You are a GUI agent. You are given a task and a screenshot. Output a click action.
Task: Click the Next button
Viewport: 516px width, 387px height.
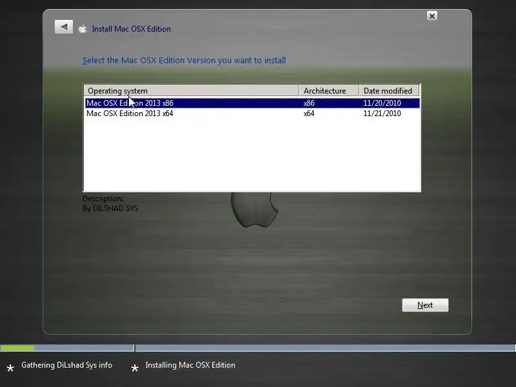(425, 305)
